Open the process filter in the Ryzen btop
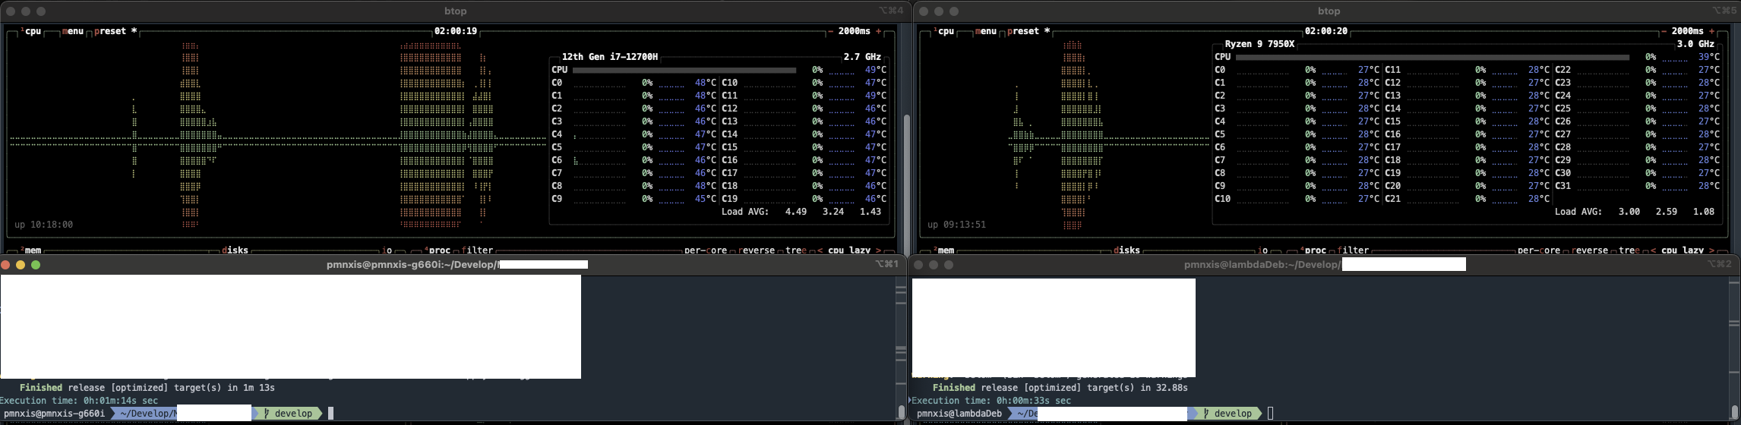 (1353, 250)
